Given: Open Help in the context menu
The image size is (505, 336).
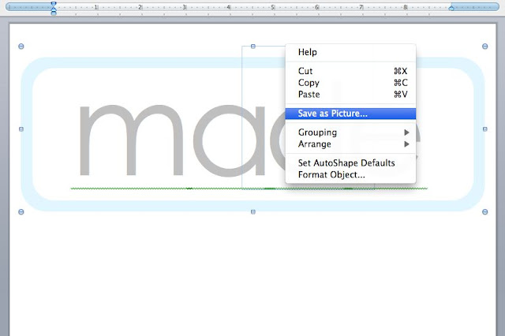Looking at the screenshot, I should click(350, 52).
